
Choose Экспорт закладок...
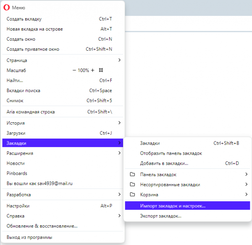coord(187,216)
